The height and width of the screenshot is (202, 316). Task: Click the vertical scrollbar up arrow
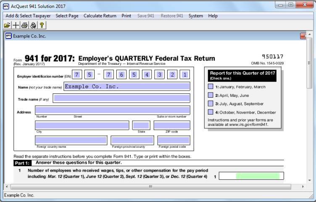click(x=310, y=34)
